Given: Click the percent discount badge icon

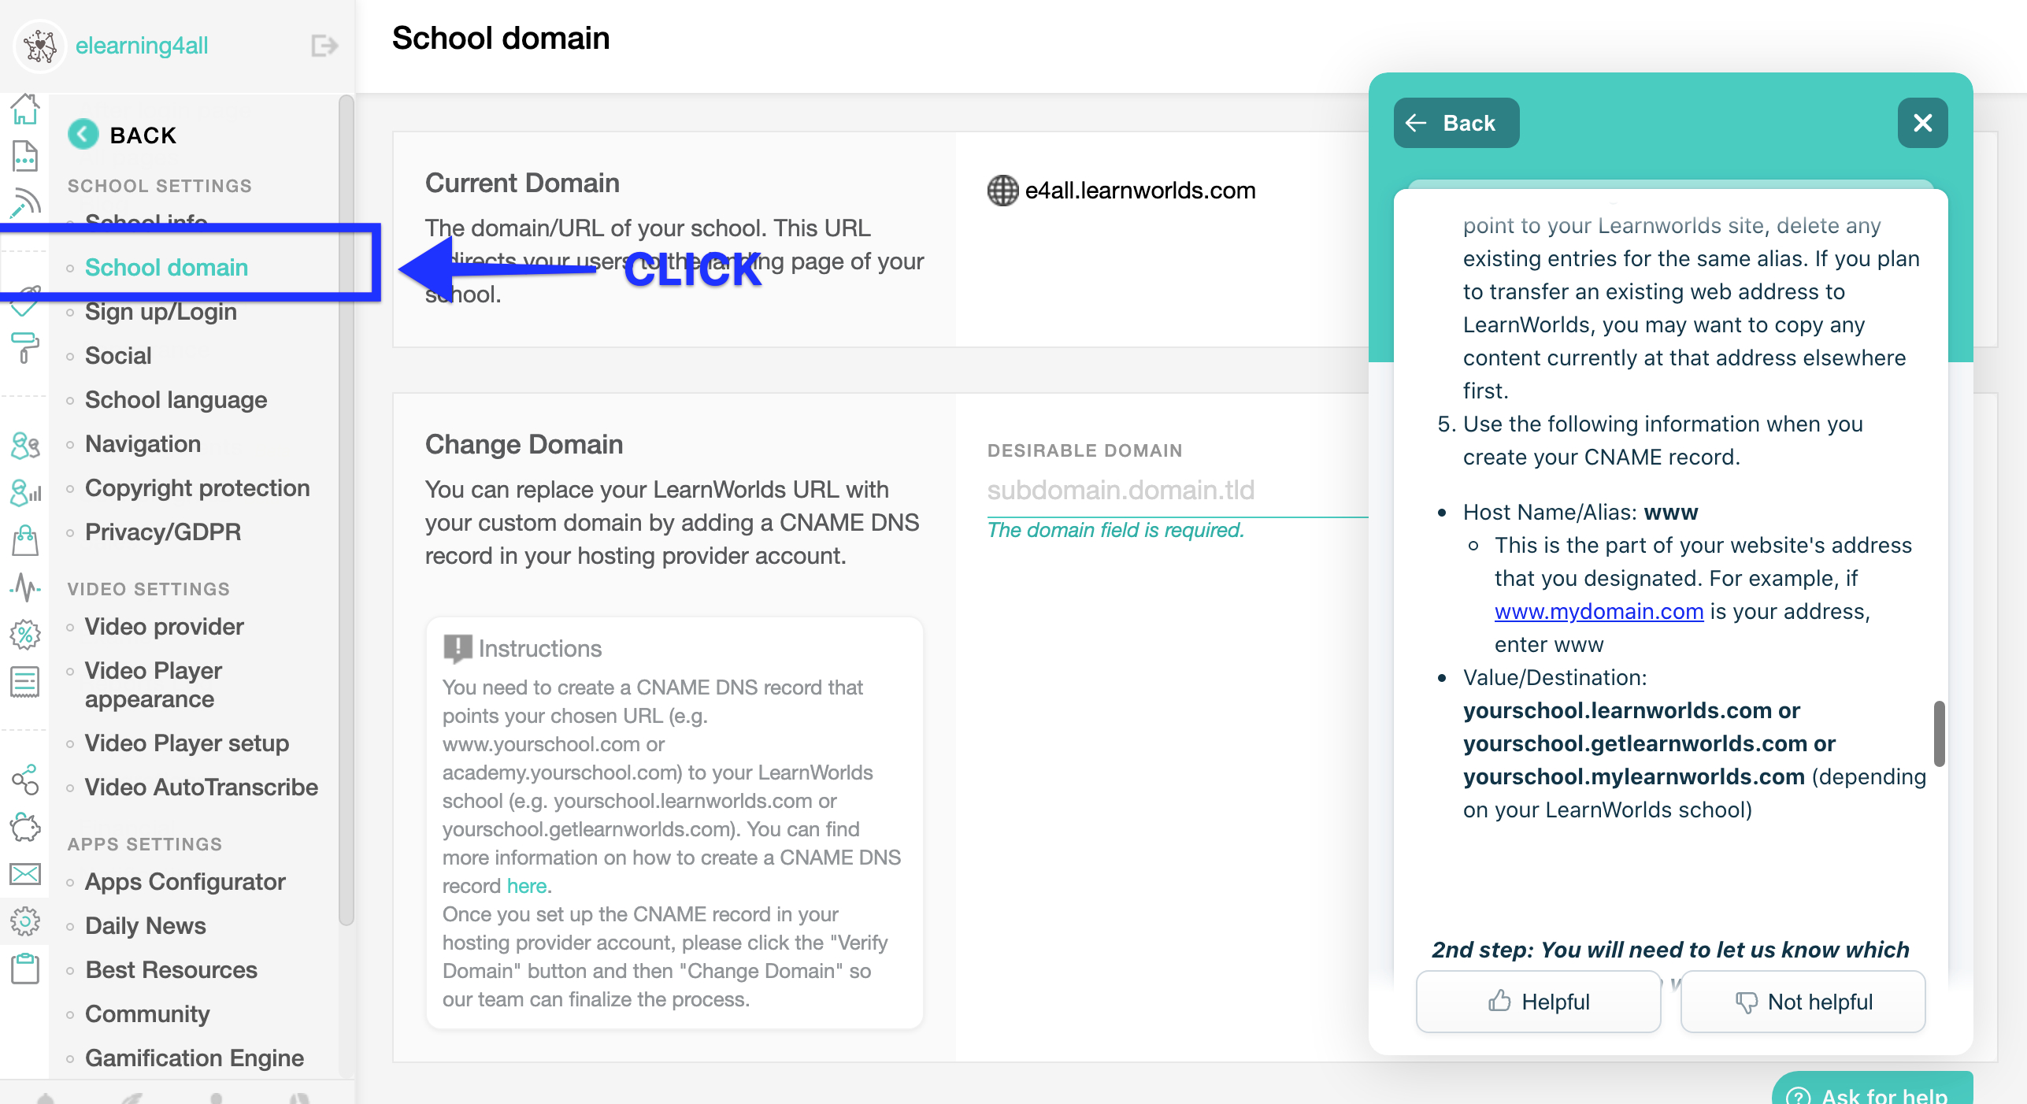Looking at the screenshot, I should click(x=25, y=634).
